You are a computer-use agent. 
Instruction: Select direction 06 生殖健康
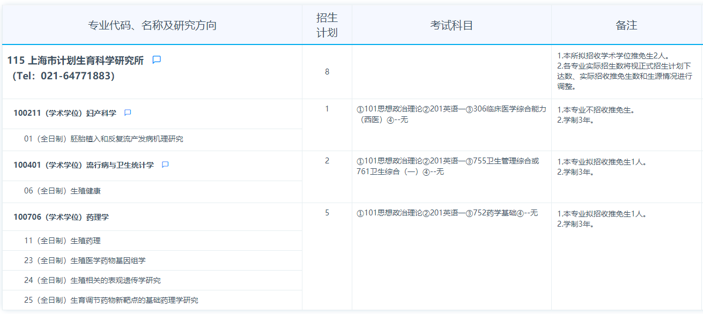(x=62, y=191)
